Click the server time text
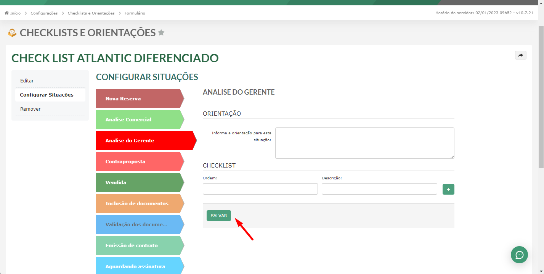Image resolution: width=544 pixels, height=274 pixels. coord(484,13)
